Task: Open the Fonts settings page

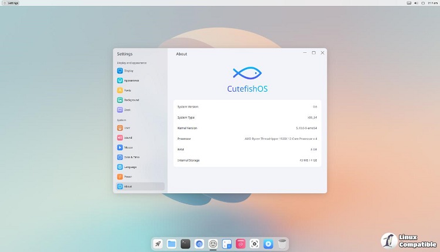Action: click(x=127, y=90)
